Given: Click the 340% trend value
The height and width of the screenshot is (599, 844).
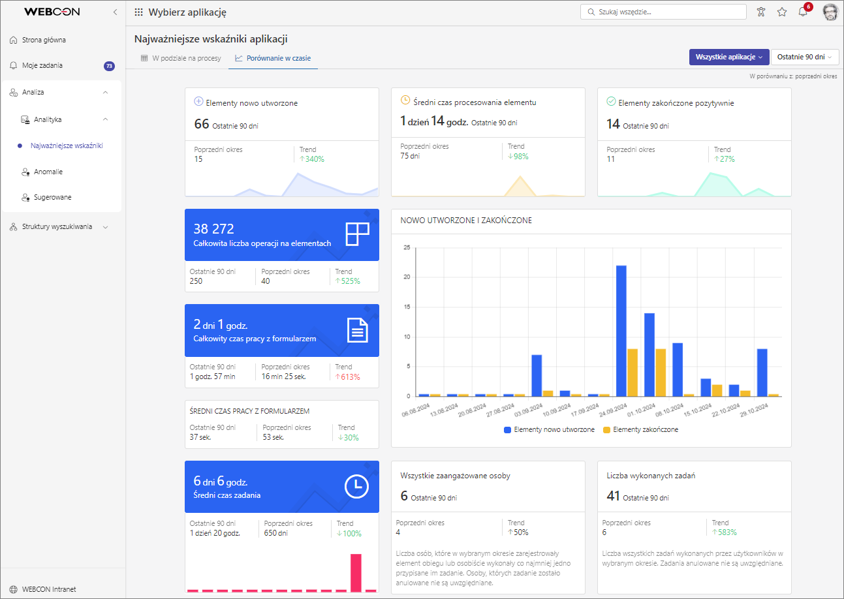Looking at the screenshot, I should tap(312, 159).
